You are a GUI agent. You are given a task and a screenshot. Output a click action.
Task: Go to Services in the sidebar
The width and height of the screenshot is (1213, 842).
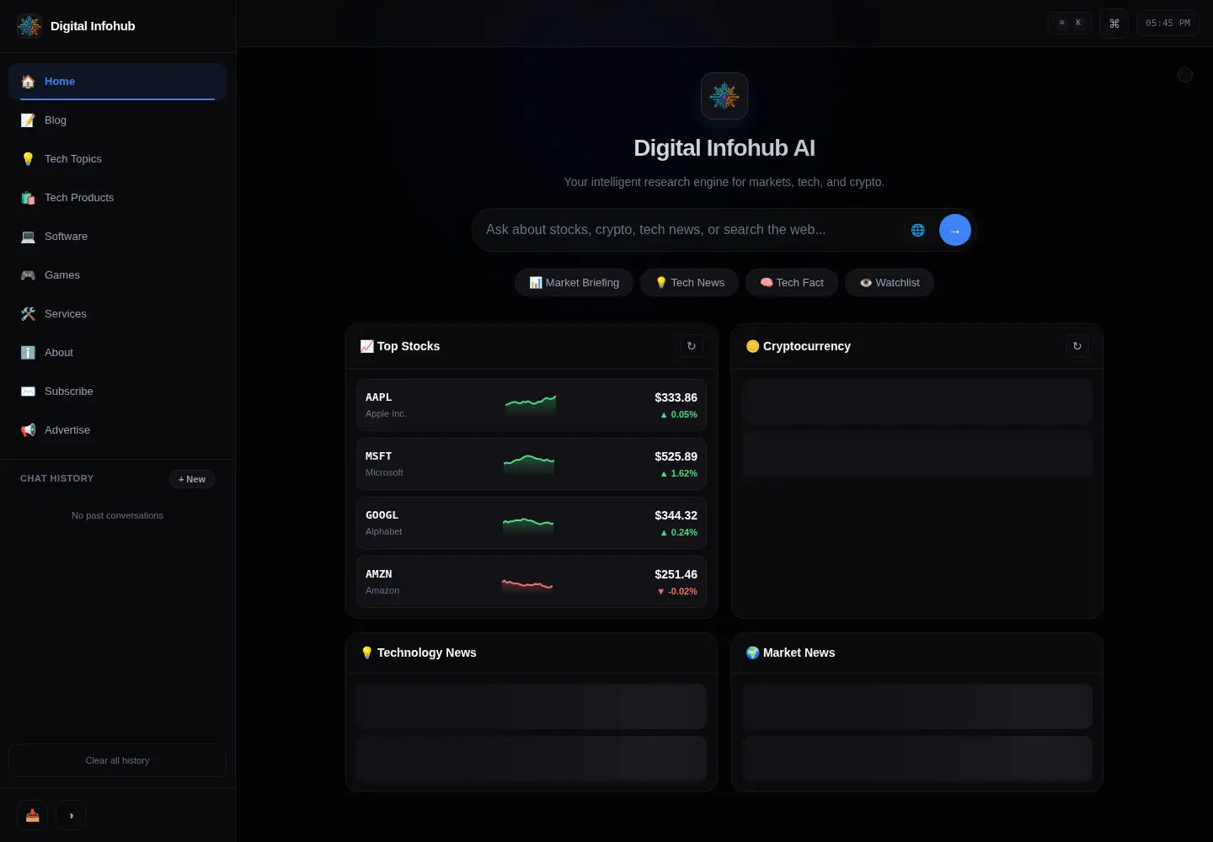[x=117, y=314]
